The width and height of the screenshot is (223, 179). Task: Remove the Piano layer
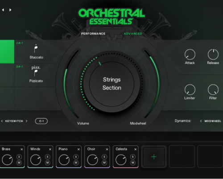78,149
